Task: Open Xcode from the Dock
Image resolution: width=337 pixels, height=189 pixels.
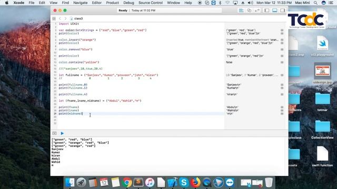Action: click(172, 183)
